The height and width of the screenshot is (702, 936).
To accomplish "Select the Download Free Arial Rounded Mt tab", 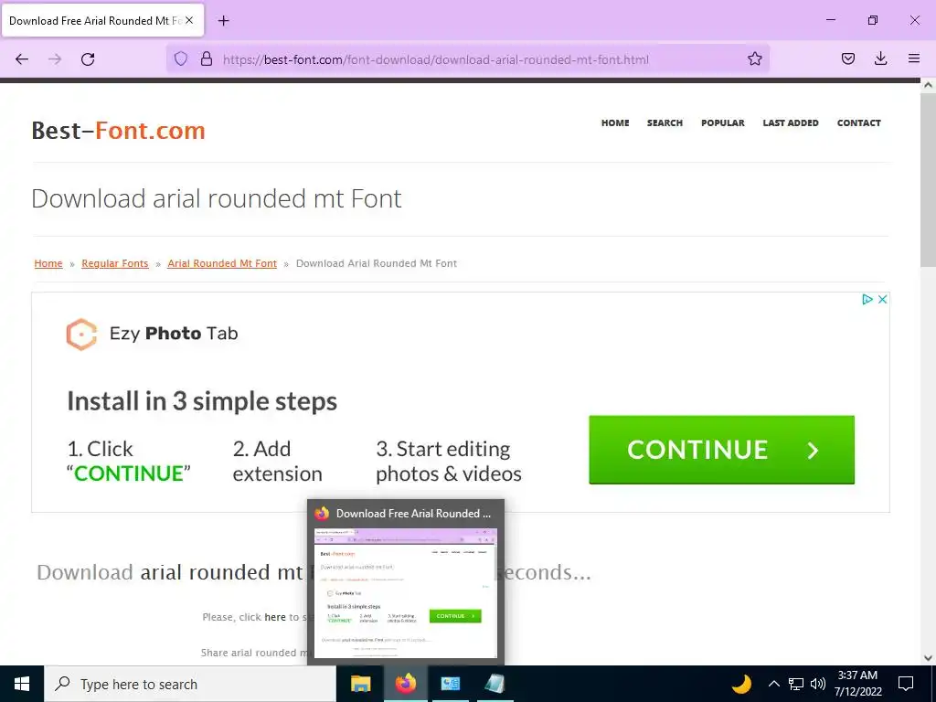I will 103,21.
